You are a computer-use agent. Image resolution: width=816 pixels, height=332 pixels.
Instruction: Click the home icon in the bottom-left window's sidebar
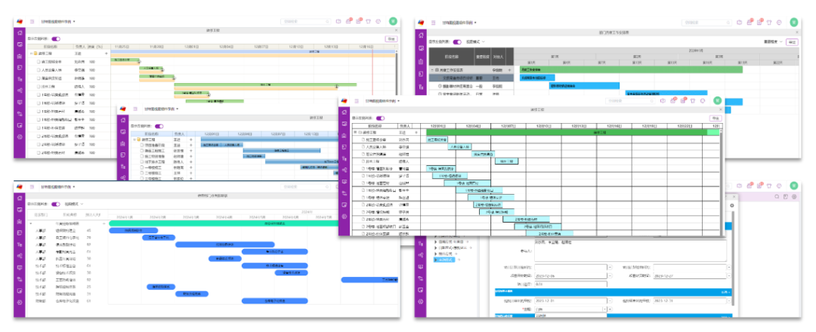tap(20, 198)
